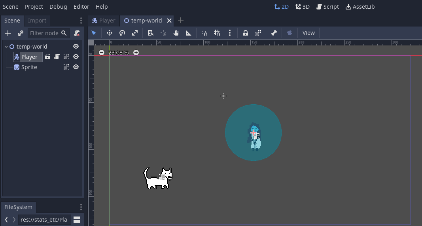Activate the Move Mode tool
The image size is (422, 226).
tap(109, 33)
